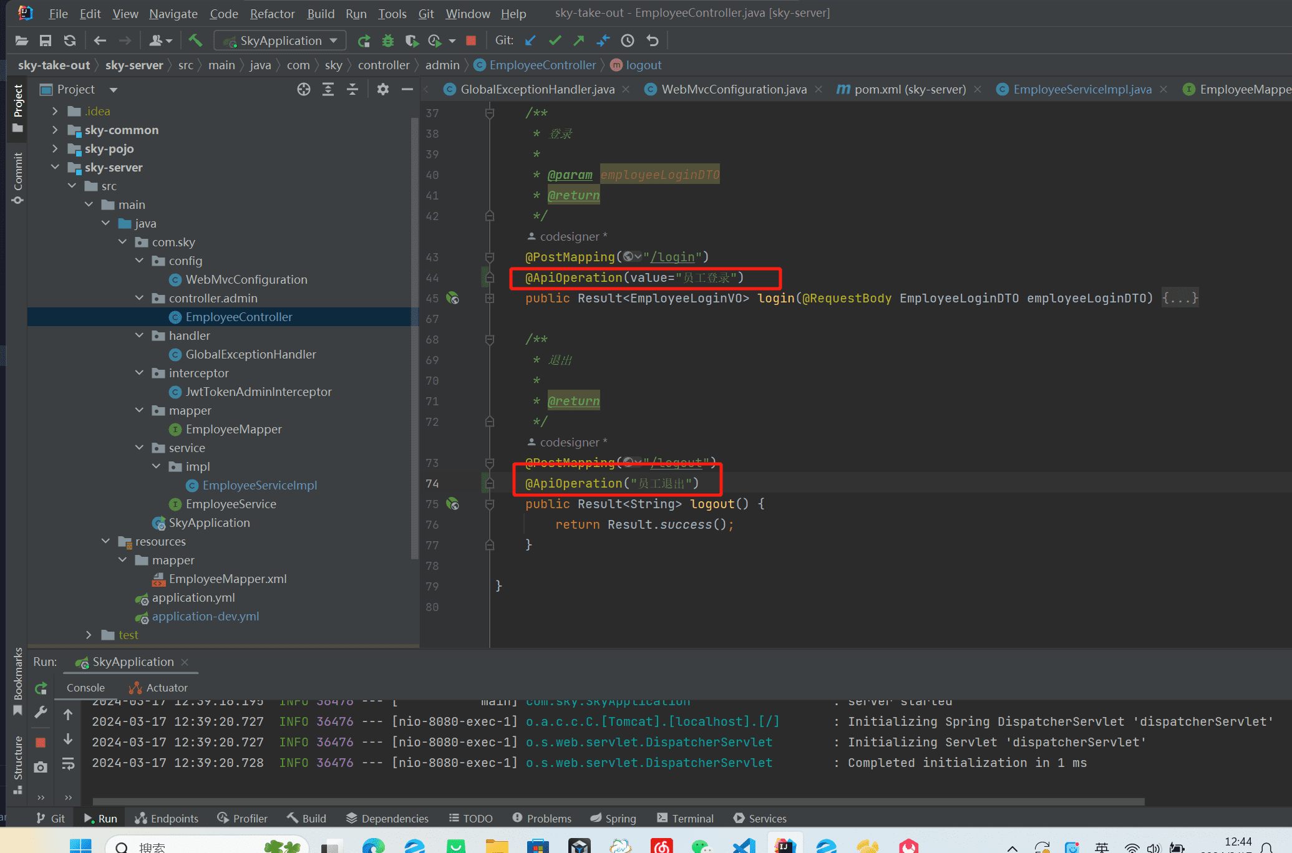This screenshot has width=1292, height=853.
Task: Close the EmployeeServiceImpl.java tab
Action: click(x=1163, y=90)
